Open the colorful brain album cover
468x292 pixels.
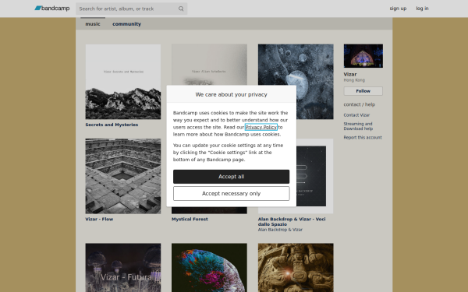[x=209, y=268]
